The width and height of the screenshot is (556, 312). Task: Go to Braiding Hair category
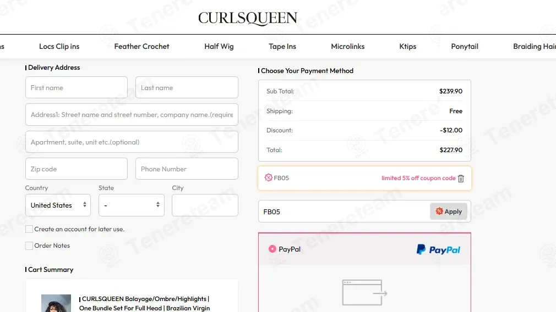tap(535, 46)
